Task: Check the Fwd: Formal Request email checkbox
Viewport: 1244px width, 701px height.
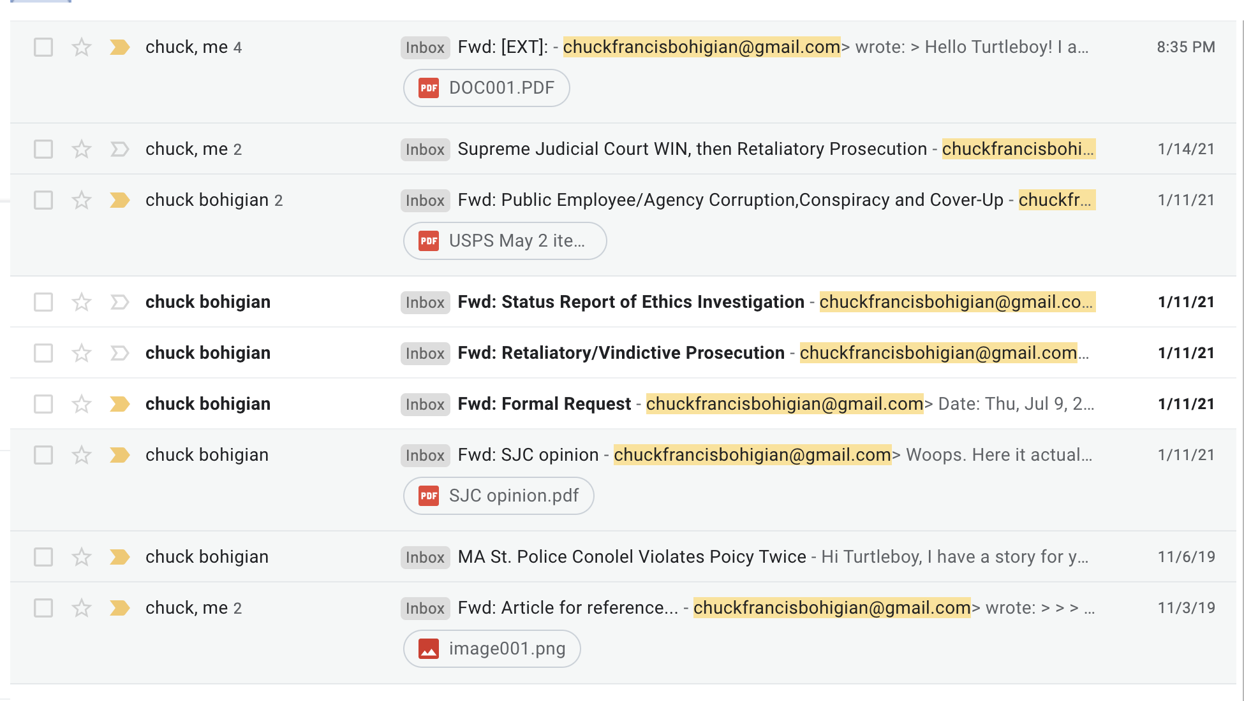Action: (x=43, y=404)
